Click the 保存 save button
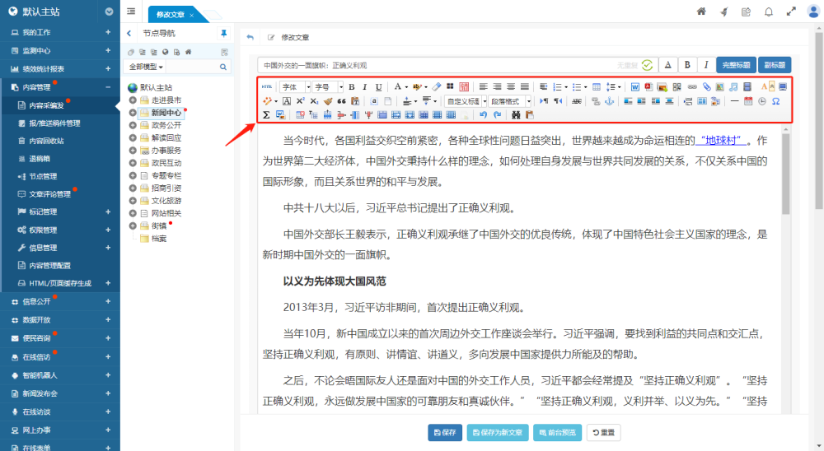This screenshot has width=824, height=451. [445, 432]
